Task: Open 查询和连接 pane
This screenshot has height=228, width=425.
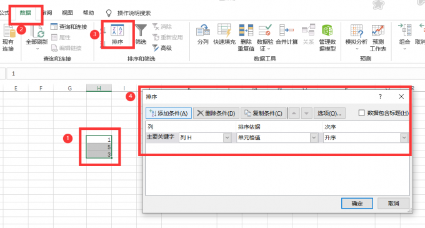Action: coord(69,27)
